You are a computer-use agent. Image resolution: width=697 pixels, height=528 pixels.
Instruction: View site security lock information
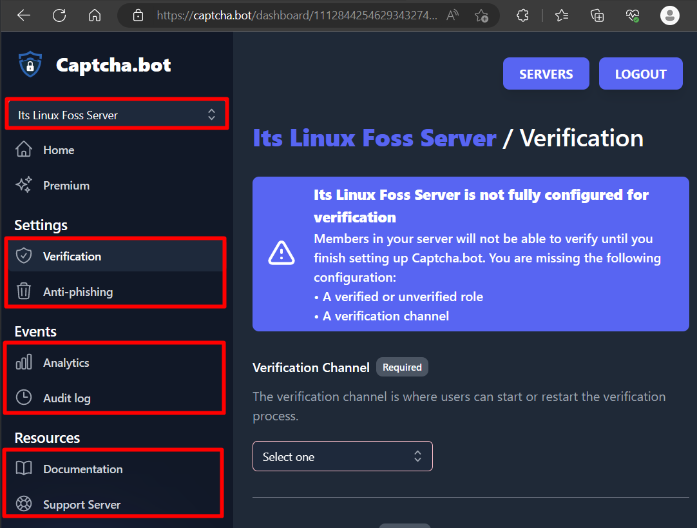coord(138,15)
